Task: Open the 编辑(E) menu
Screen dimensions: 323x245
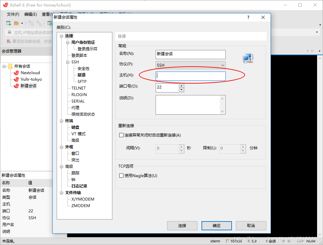Action: click(x=30, y=14)
